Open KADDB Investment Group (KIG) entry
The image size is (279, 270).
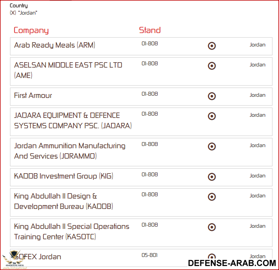pos(64,176)
